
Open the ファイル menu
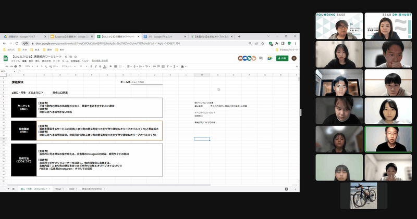click(16, 61)
